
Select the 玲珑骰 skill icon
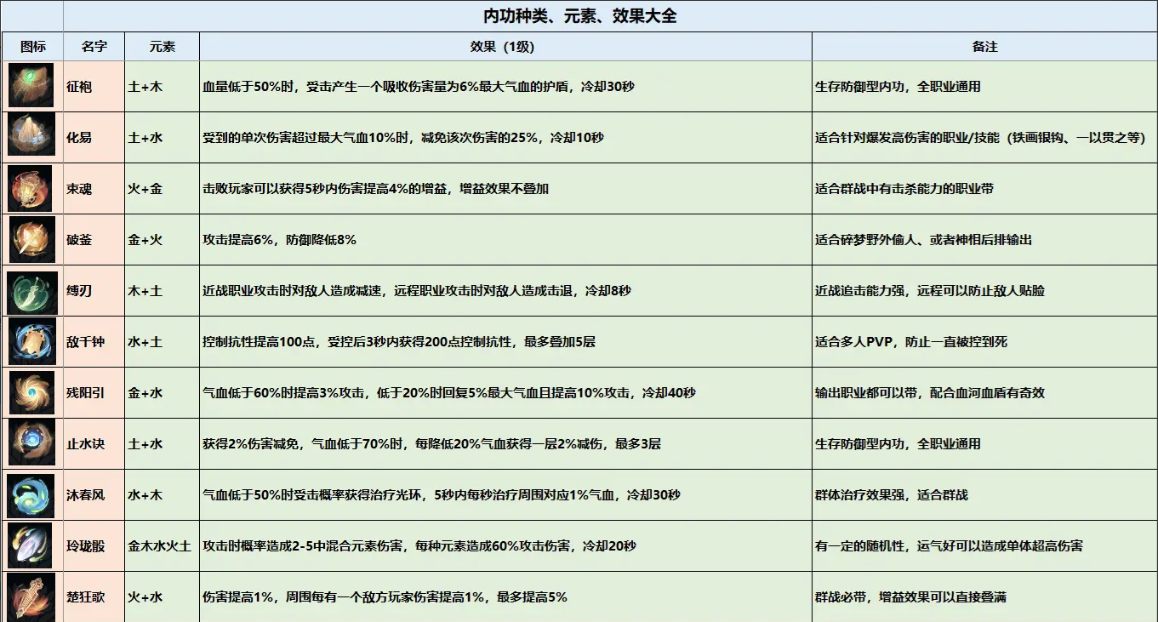coord(31,545)
